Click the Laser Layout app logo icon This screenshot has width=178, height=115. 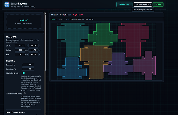coord(7,5)
